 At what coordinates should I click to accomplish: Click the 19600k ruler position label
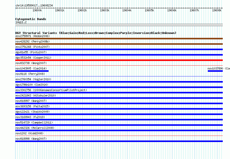tap(37, 10)
